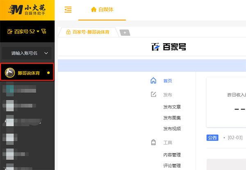
Task: Open 内容管理
Action: click(172, 155)
